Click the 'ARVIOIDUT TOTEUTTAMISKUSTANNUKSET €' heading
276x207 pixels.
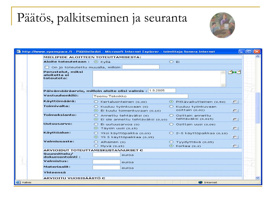click(x=93, y=150)
